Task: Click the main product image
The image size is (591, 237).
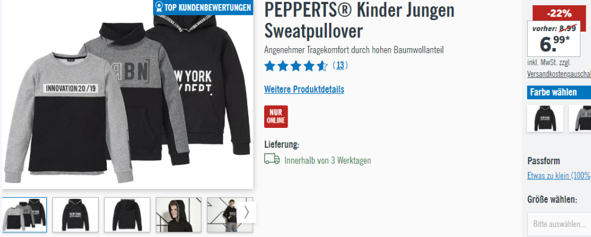Action: (128, 94)
